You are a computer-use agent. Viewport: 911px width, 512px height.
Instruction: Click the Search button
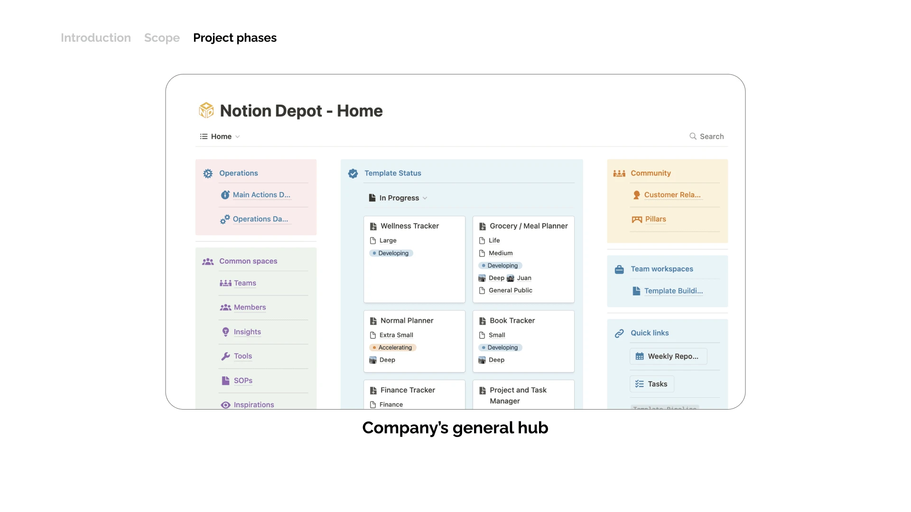click(706, 137)
